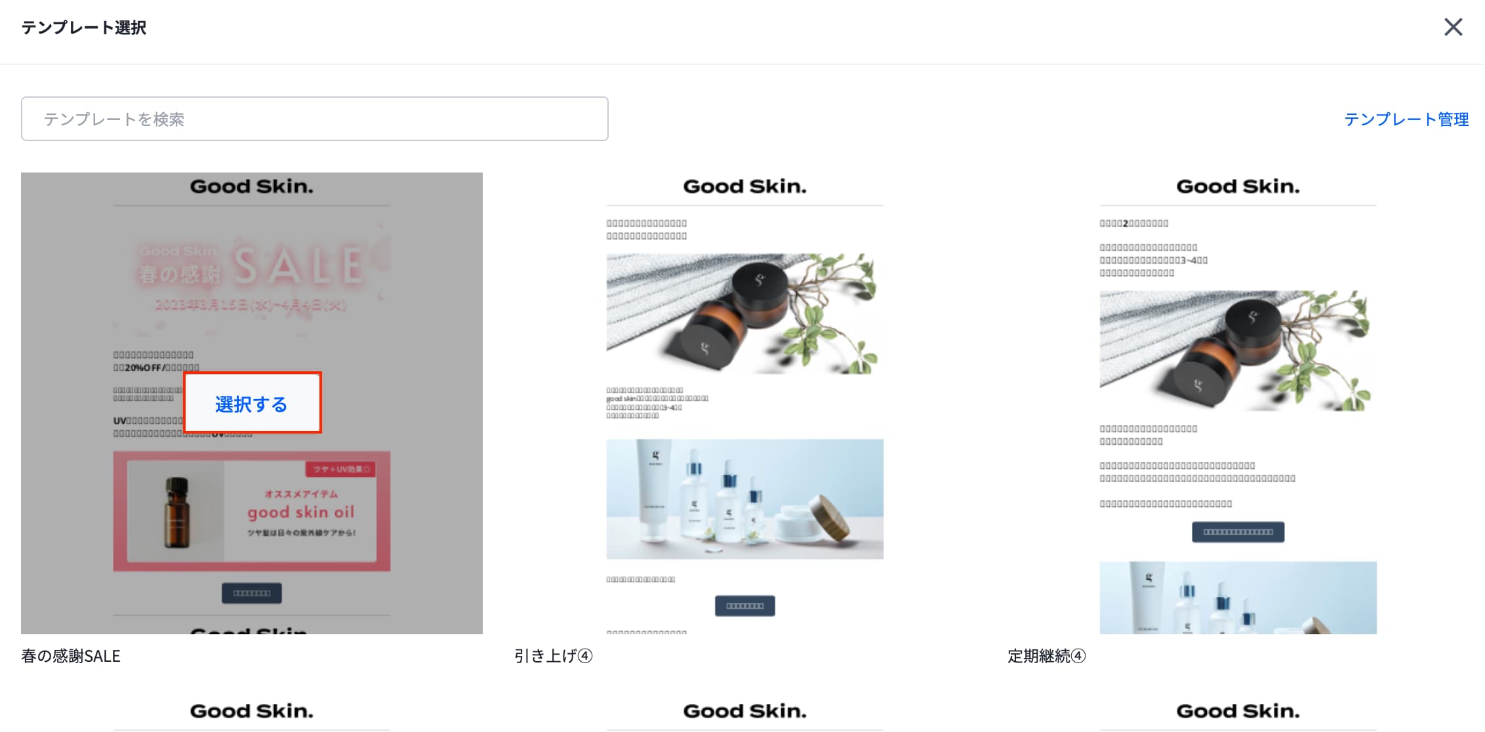The image size is (1485, 732).
Task: Open the テンプレート管理 link
Action: (x=1406, y=119)
